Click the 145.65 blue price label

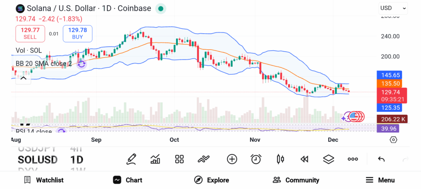point(389,75)
